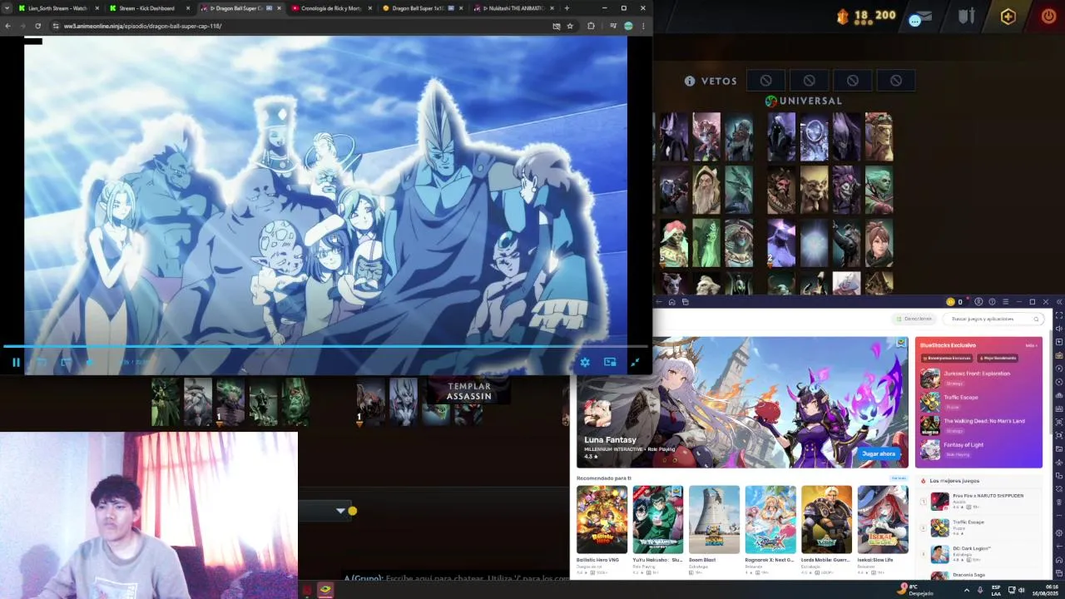This screenshot has width=1065, height=599.
Task: Select the first veto slot
Action: point(765,81)
